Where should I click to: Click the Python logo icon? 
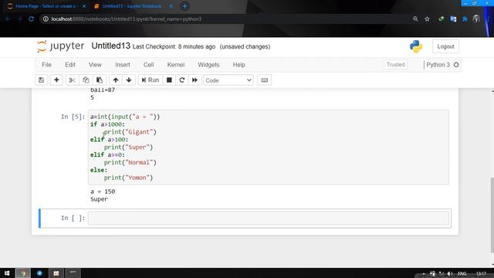coord(416,46)
